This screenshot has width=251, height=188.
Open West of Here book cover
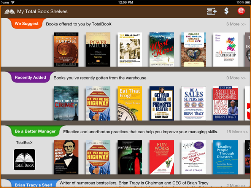tap(162, 49)
